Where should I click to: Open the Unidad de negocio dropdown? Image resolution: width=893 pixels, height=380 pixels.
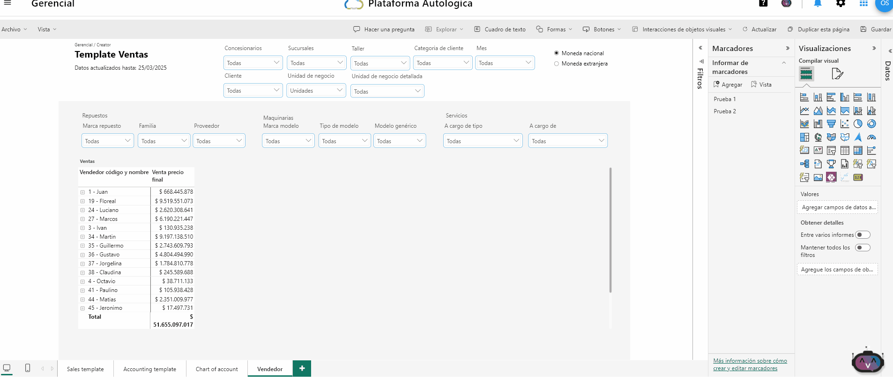(316, 90)
